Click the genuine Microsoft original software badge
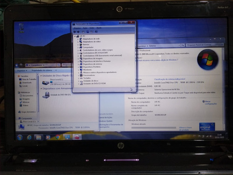This screenshot has height=175, width=233. click(207, 127)
